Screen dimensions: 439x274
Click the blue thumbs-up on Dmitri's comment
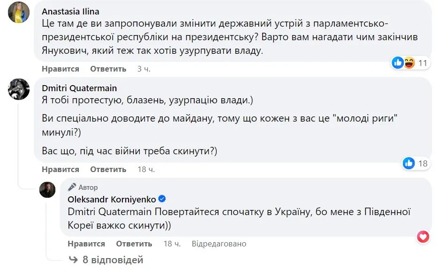pyautogui.click(x=409, y=163)
